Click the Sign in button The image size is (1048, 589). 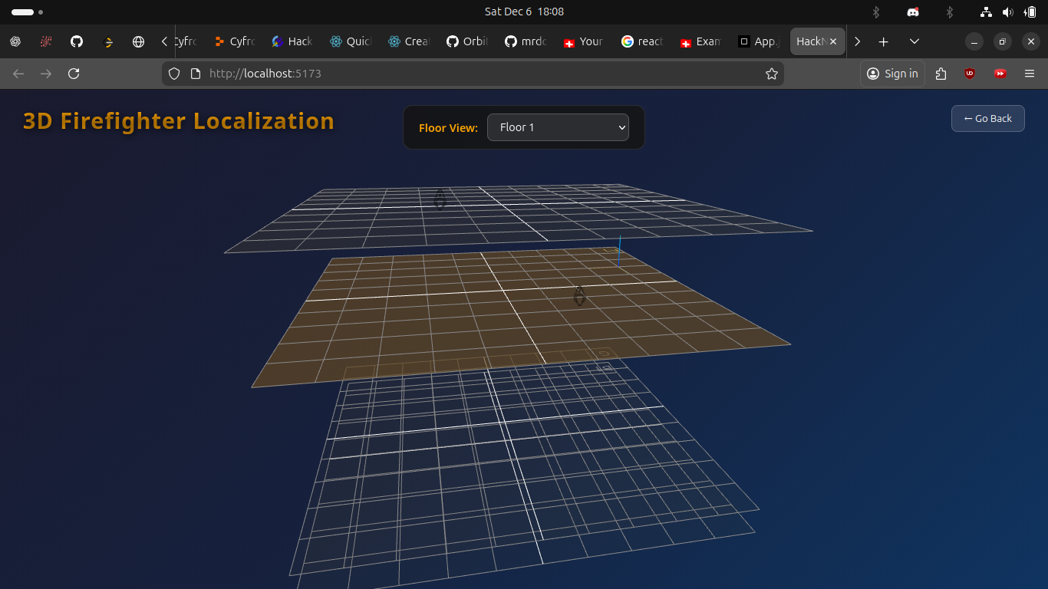click(x=891, y=74)
